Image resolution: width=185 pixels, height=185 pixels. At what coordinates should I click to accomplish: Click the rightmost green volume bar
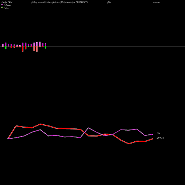point(46,47)
